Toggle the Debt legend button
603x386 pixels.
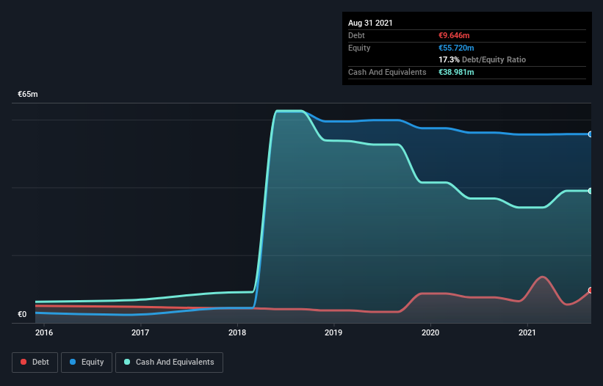35,363
